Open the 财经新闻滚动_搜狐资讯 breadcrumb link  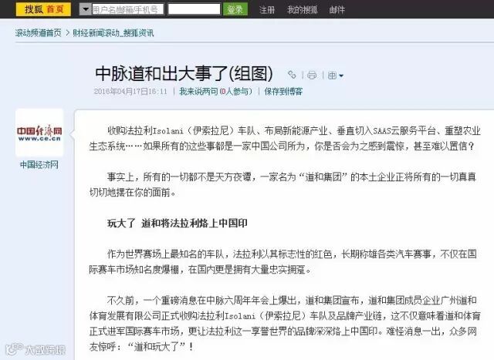pos(113,32)
